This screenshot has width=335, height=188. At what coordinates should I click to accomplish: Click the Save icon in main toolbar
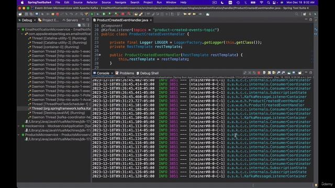27,14
